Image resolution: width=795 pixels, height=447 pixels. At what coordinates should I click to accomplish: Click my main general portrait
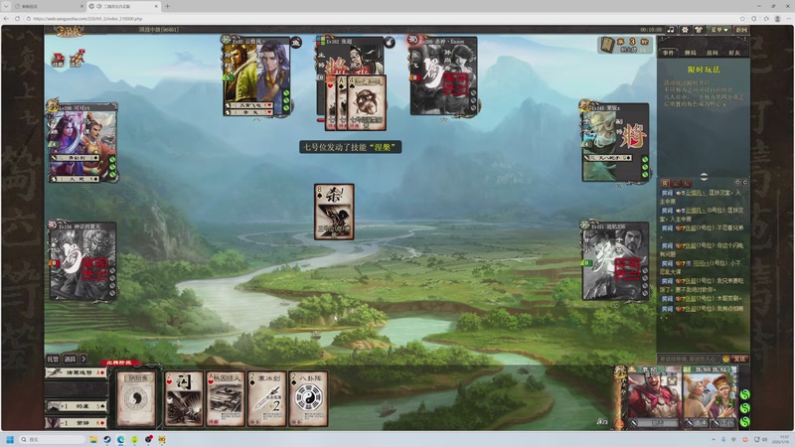tap(654, 392)
